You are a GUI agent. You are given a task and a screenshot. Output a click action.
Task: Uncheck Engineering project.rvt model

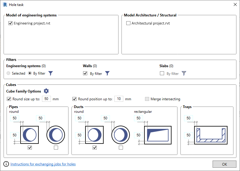point(10,23)
